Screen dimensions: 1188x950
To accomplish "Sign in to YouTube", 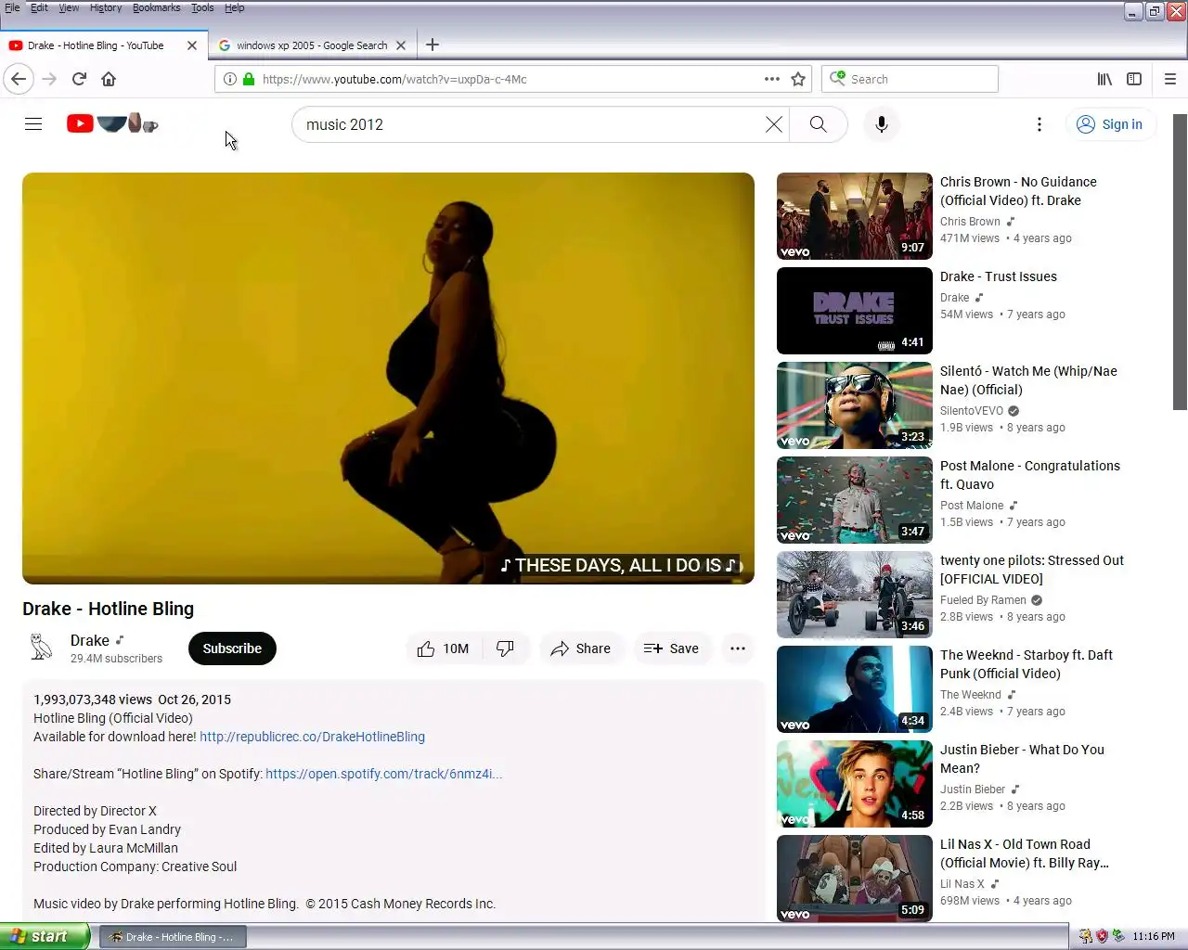I will 1110,124.
